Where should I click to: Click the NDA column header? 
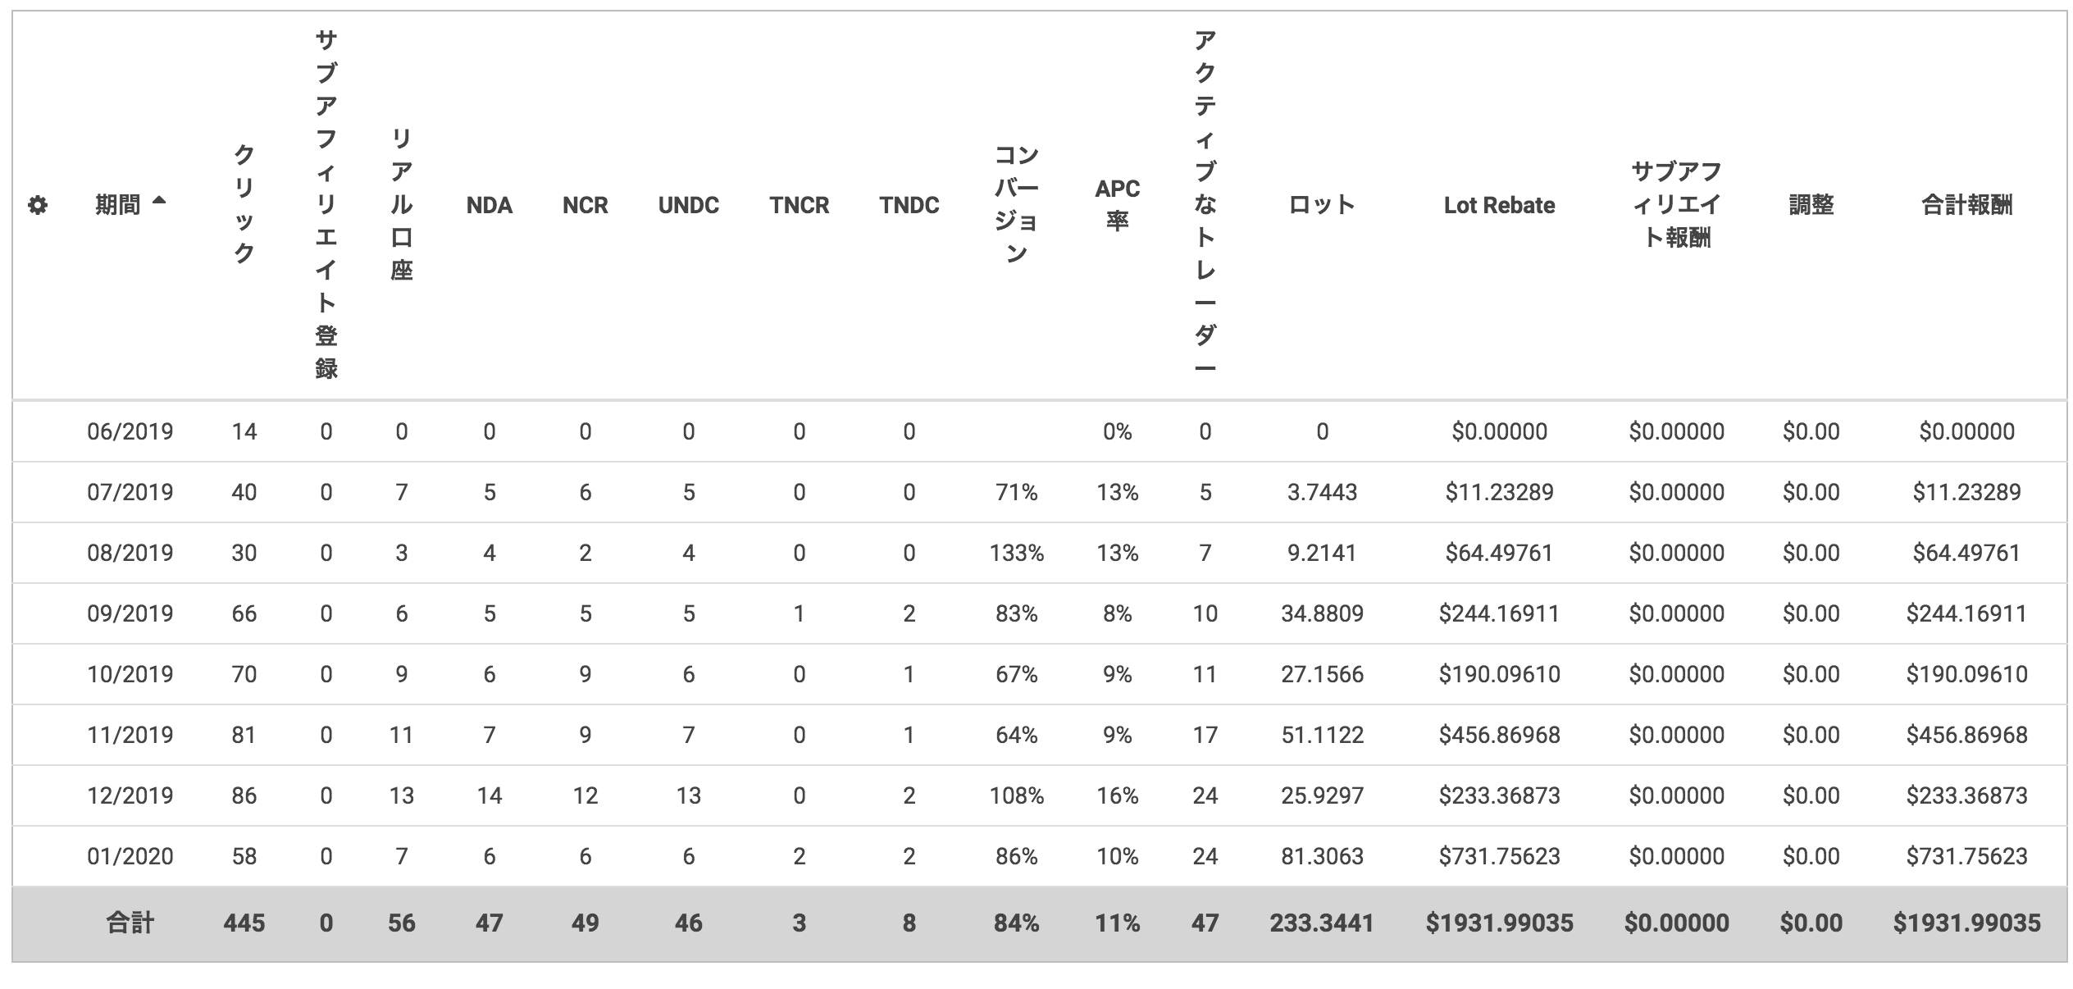pos(490,205)
